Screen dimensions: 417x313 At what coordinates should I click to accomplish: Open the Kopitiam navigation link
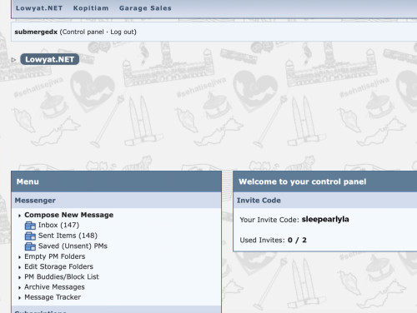(x=91, y=8)
